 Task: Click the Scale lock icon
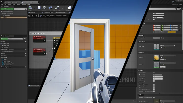[x=179, y=30]
